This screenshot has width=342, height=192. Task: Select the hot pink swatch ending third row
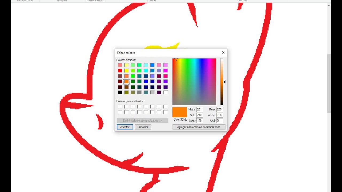(x=165, y=76)
